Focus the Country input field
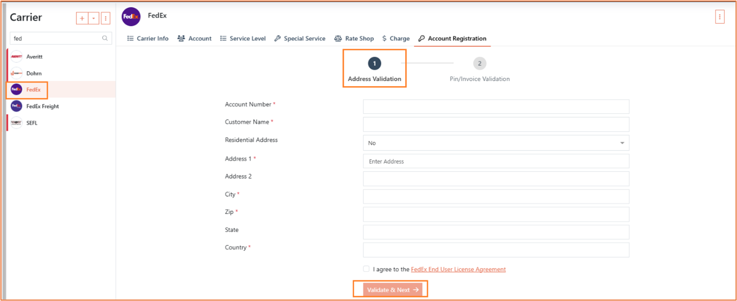Screen dimensions: 737x301 (x=496, y=250)
